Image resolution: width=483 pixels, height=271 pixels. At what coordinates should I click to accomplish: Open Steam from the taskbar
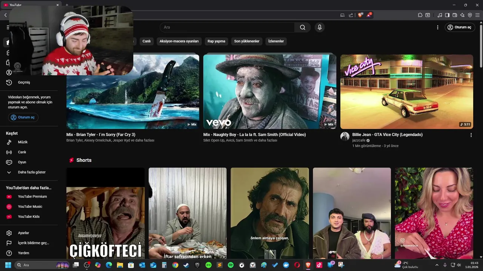[x=186, y=265]
